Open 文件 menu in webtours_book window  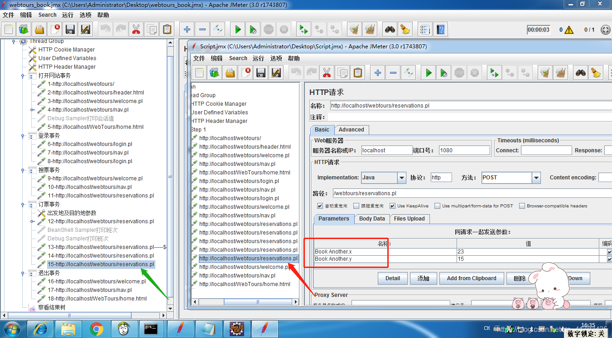9,15
